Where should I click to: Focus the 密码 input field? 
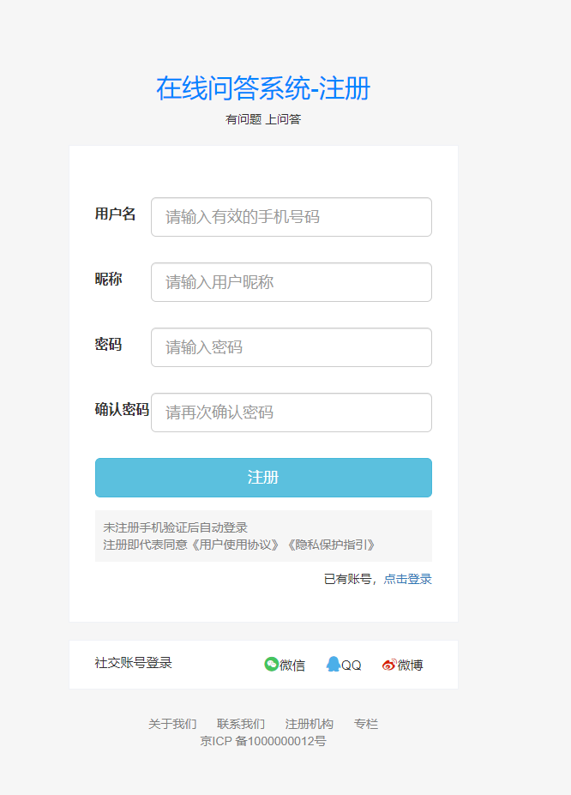coord(292,347)
